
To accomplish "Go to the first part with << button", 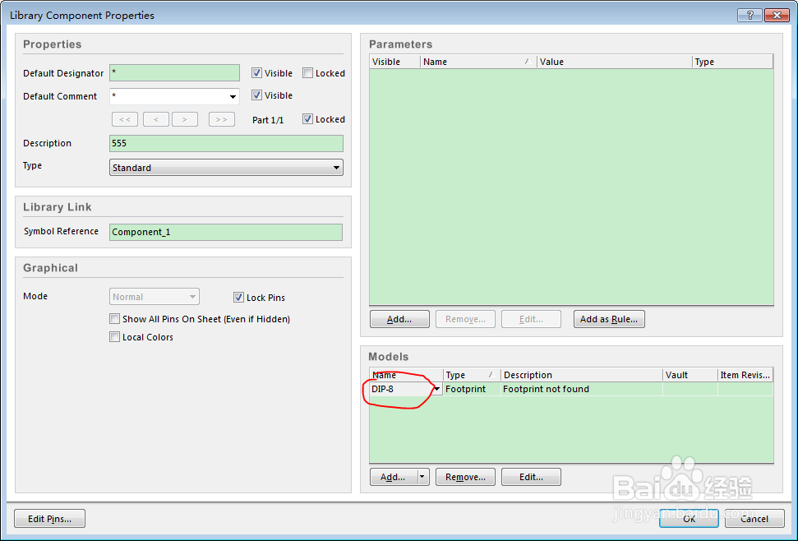I will [125, 119].
